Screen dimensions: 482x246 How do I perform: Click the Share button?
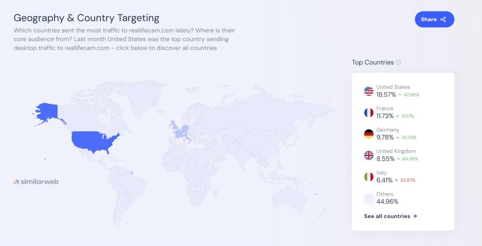coord(434,19)
